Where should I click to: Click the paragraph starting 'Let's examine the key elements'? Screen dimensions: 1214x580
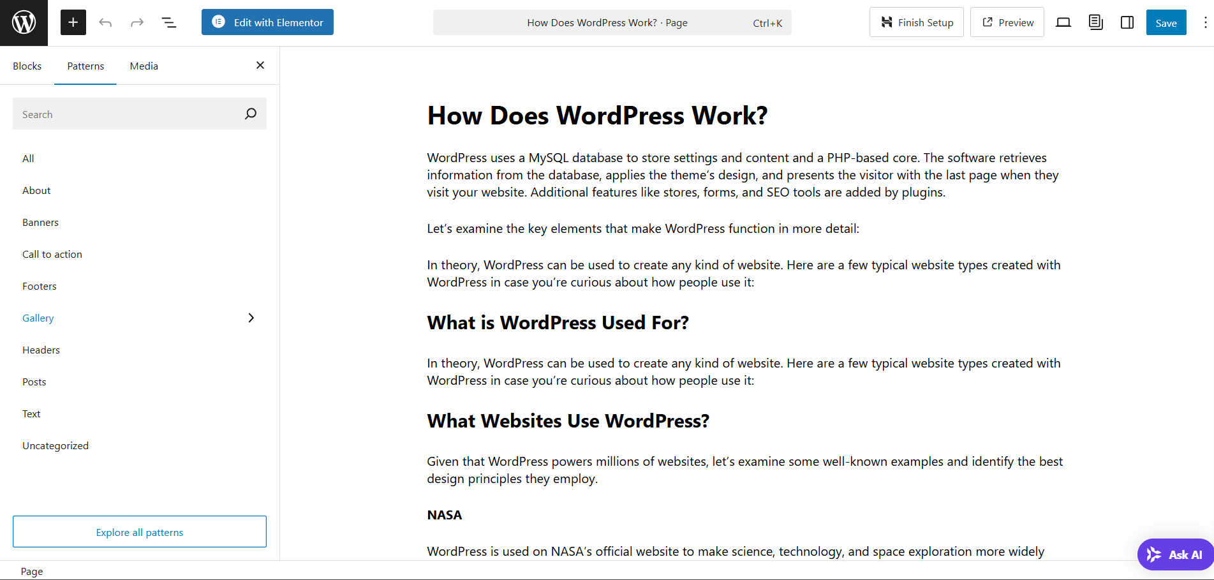(x=643, y=228)
